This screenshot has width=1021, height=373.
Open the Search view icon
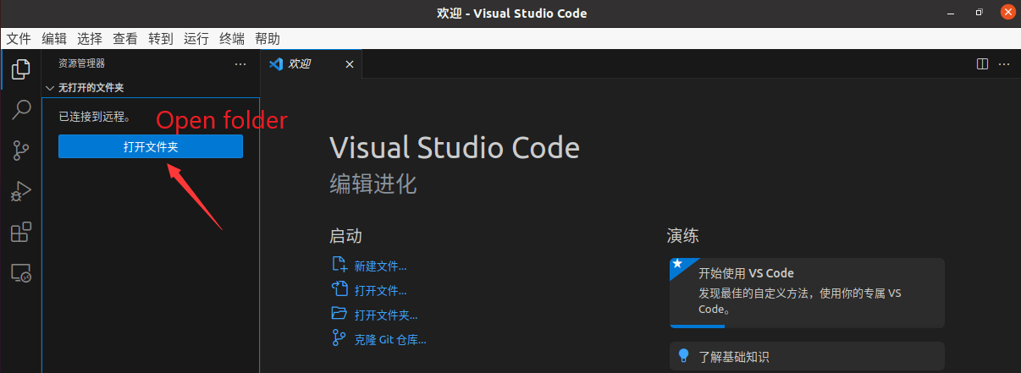20,110
